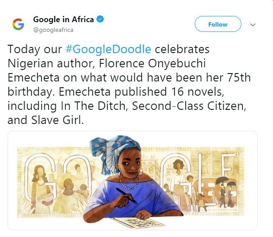This screenshot has width=273, height=237.
Task: Click the Google logo profile avatar
Action: click(18, 24)
